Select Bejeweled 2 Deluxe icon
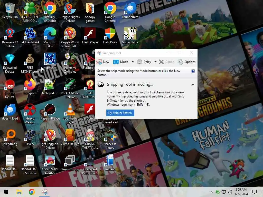The width and height of the screenshot is (263, 197). tap(10, 38)
